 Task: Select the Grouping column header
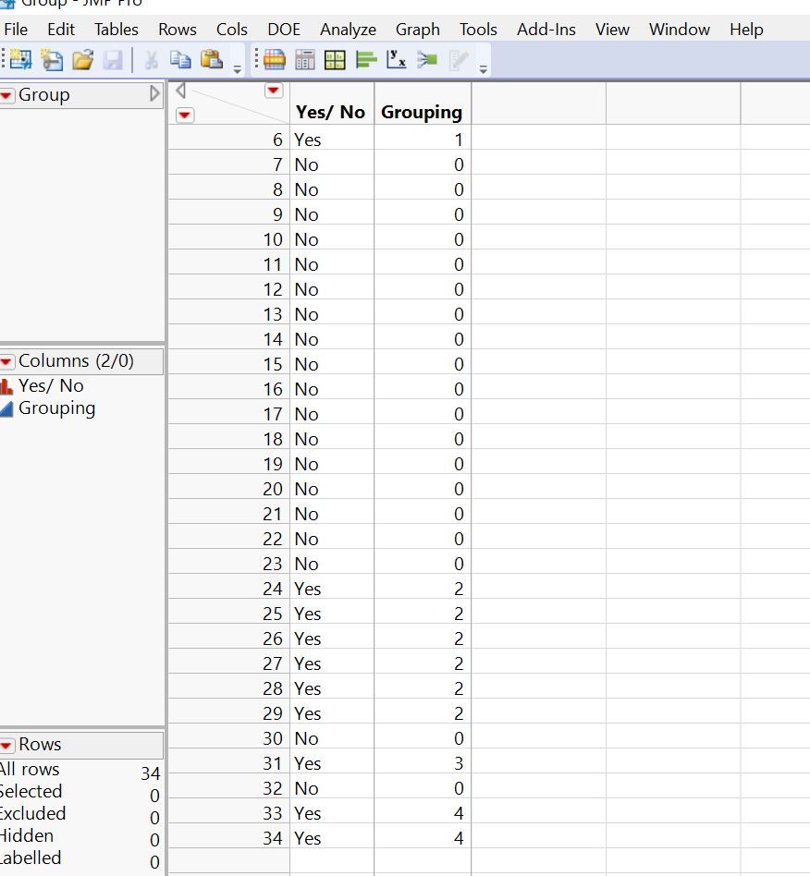coord(422,112)
